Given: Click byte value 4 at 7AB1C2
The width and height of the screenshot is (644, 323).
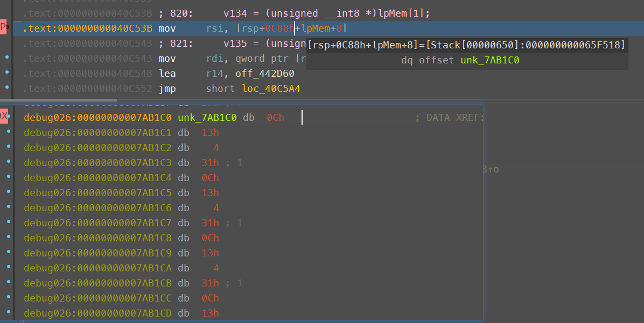Looking at the screenshot, I should pyautogui.click(x=216, y=148).
